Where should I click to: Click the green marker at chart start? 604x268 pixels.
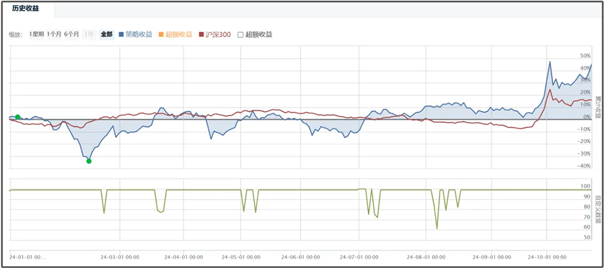18,117
